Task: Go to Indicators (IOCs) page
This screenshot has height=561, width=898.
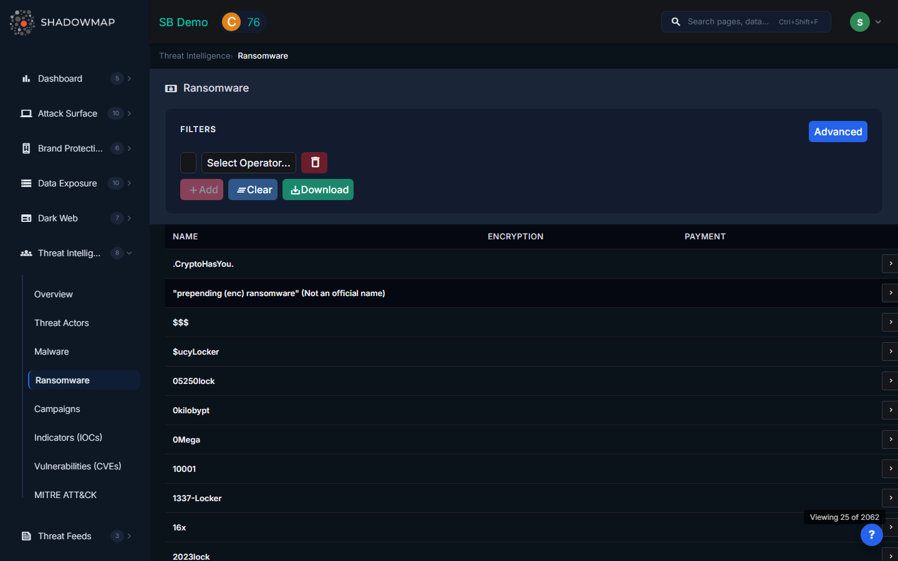Action: pos(68,438)
